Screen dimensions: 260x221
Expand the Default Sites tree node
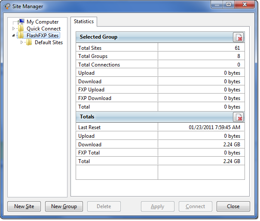click(22, 42)
